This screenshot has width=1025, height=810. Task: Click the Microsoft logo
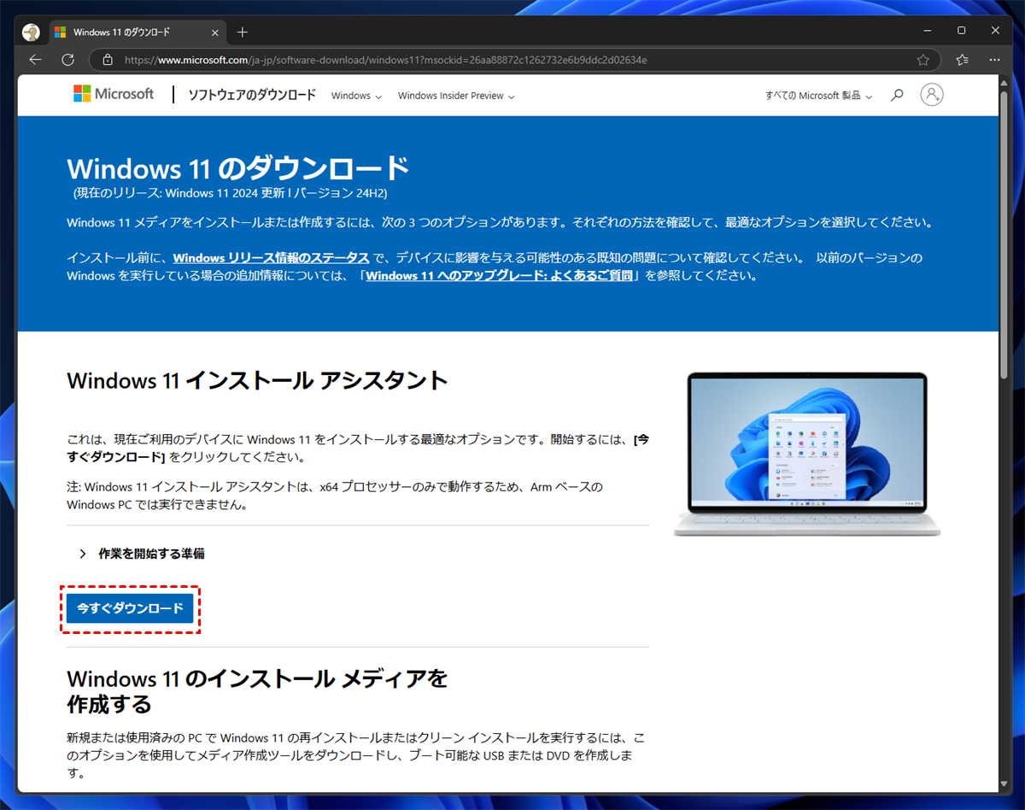114,94
